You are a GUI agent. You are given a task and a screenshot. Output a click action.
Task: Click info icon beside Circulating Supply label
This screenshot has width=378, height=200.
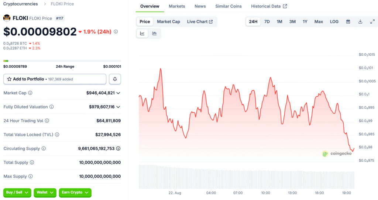click(44, 148)
